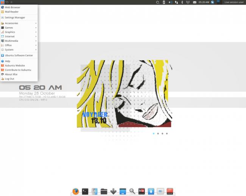Screen dimensions: 246x196
Task: Click the weather icon beside the clock
Action: coord(212,2)
